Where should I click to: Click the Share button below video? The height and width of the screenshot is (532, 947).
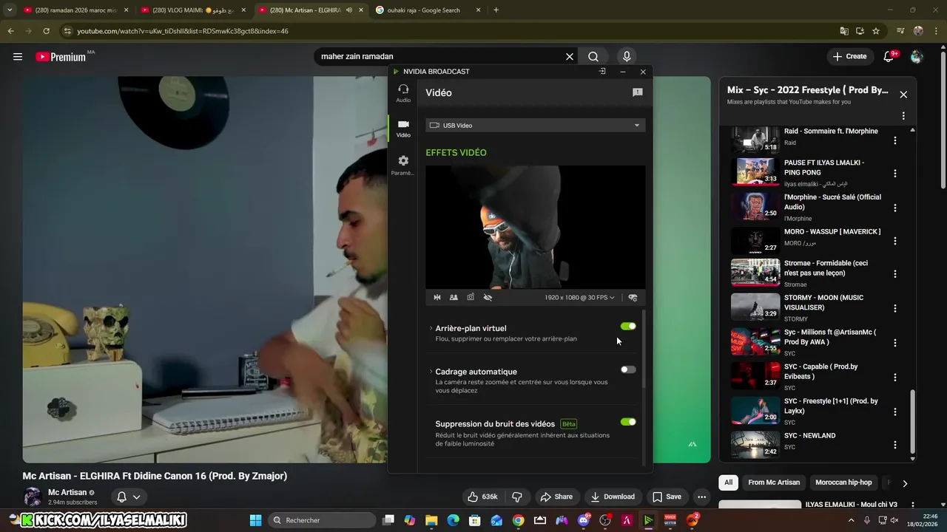556,497
